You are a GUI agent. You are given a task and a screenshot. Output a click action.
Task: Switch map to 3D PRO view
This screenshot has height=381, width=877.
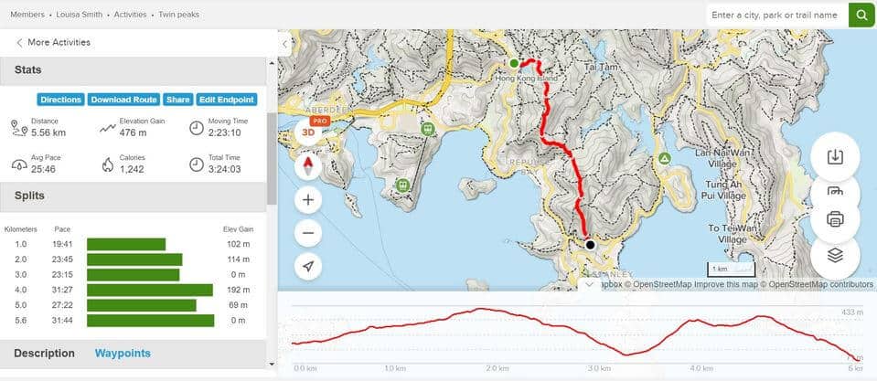click(308, 132)
